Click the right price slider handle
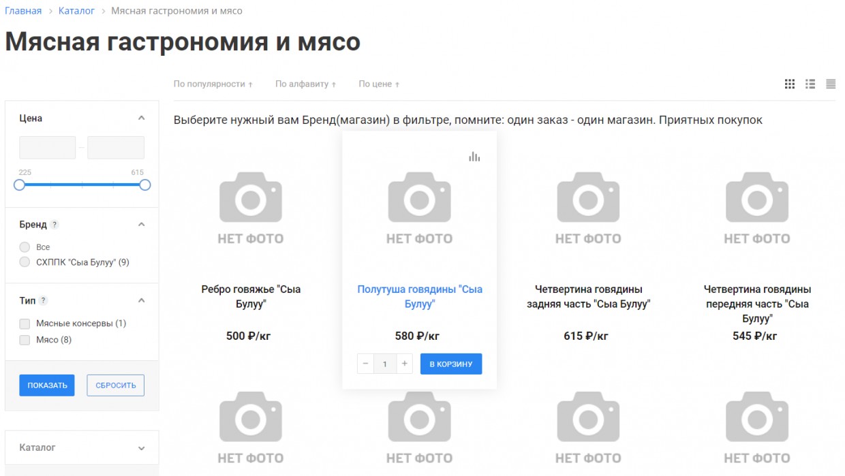Screen dimensions: 845x476 [144, 185]
